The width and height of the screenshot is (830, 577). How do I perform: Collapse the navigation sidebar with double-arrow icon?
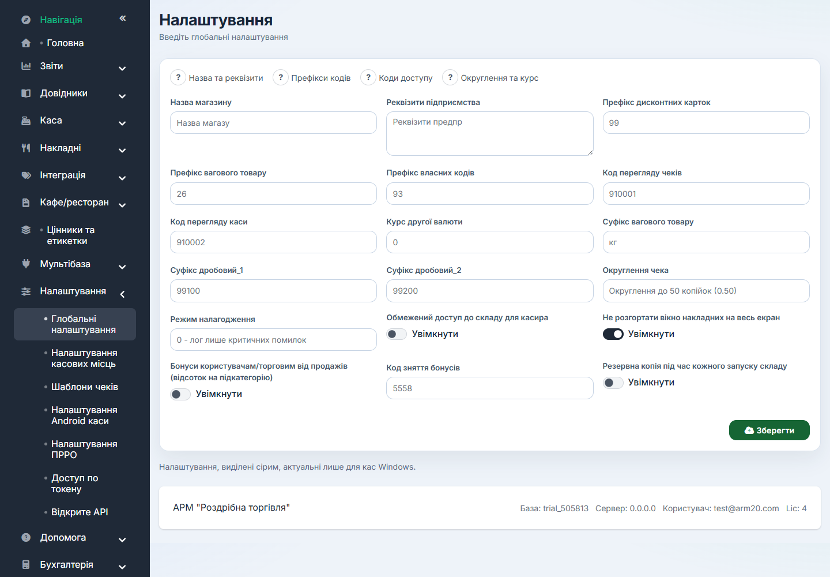[x=123, y=18]
